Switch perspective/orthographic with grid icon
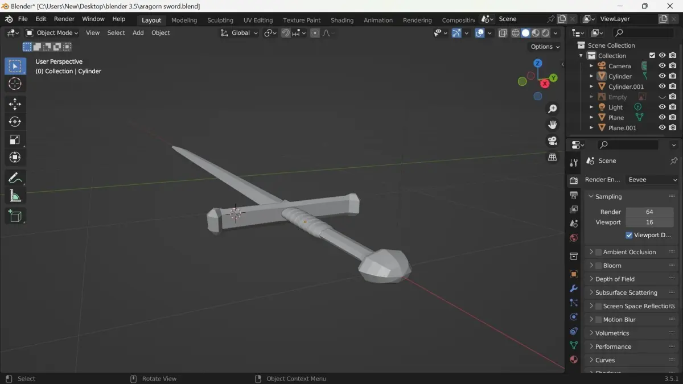The width and height of the screenshot is (683, 384). (x=552, y=158)
